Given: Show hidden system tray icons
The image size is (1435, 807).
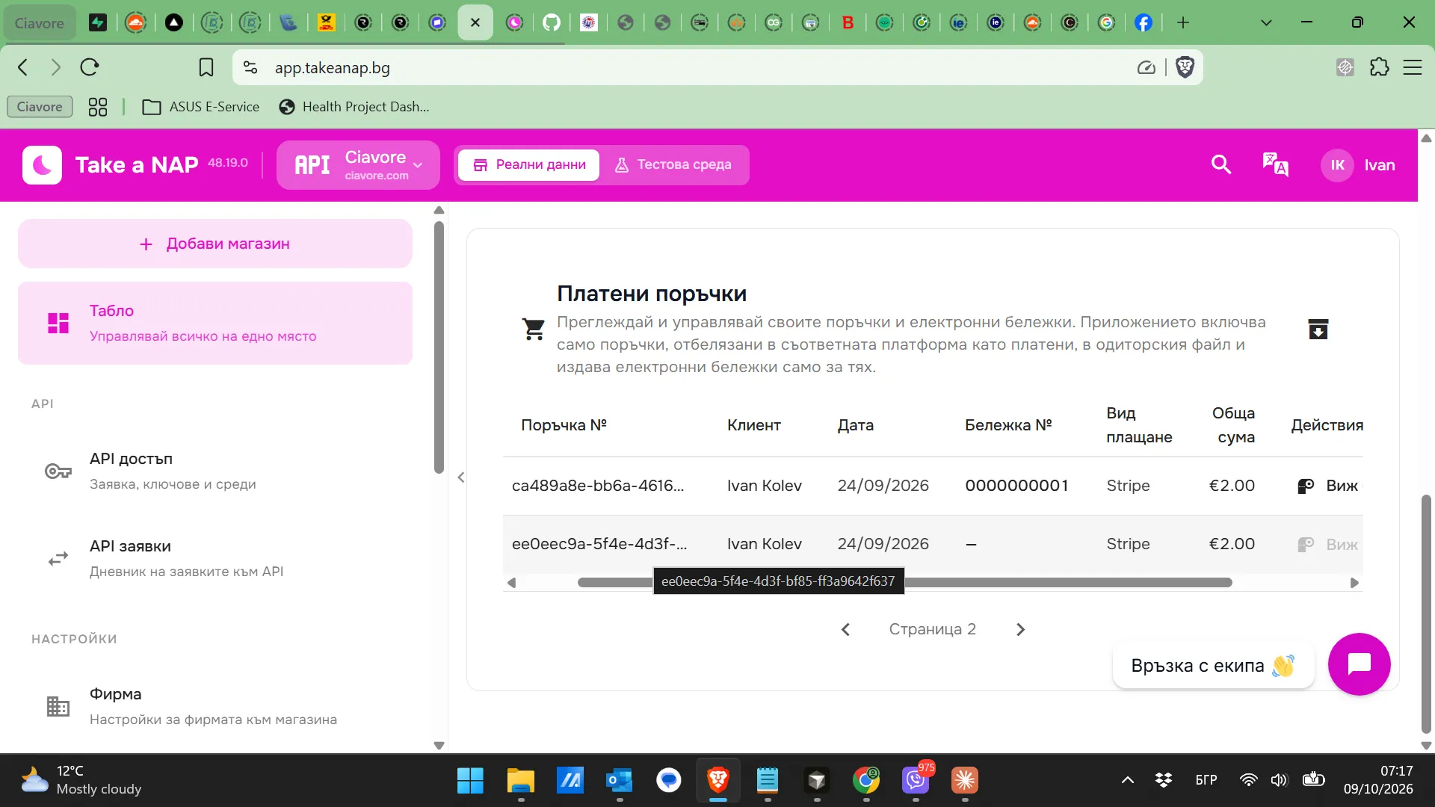Looking at the screenshot, I should pyautogui.click(x=1128, y=780).
